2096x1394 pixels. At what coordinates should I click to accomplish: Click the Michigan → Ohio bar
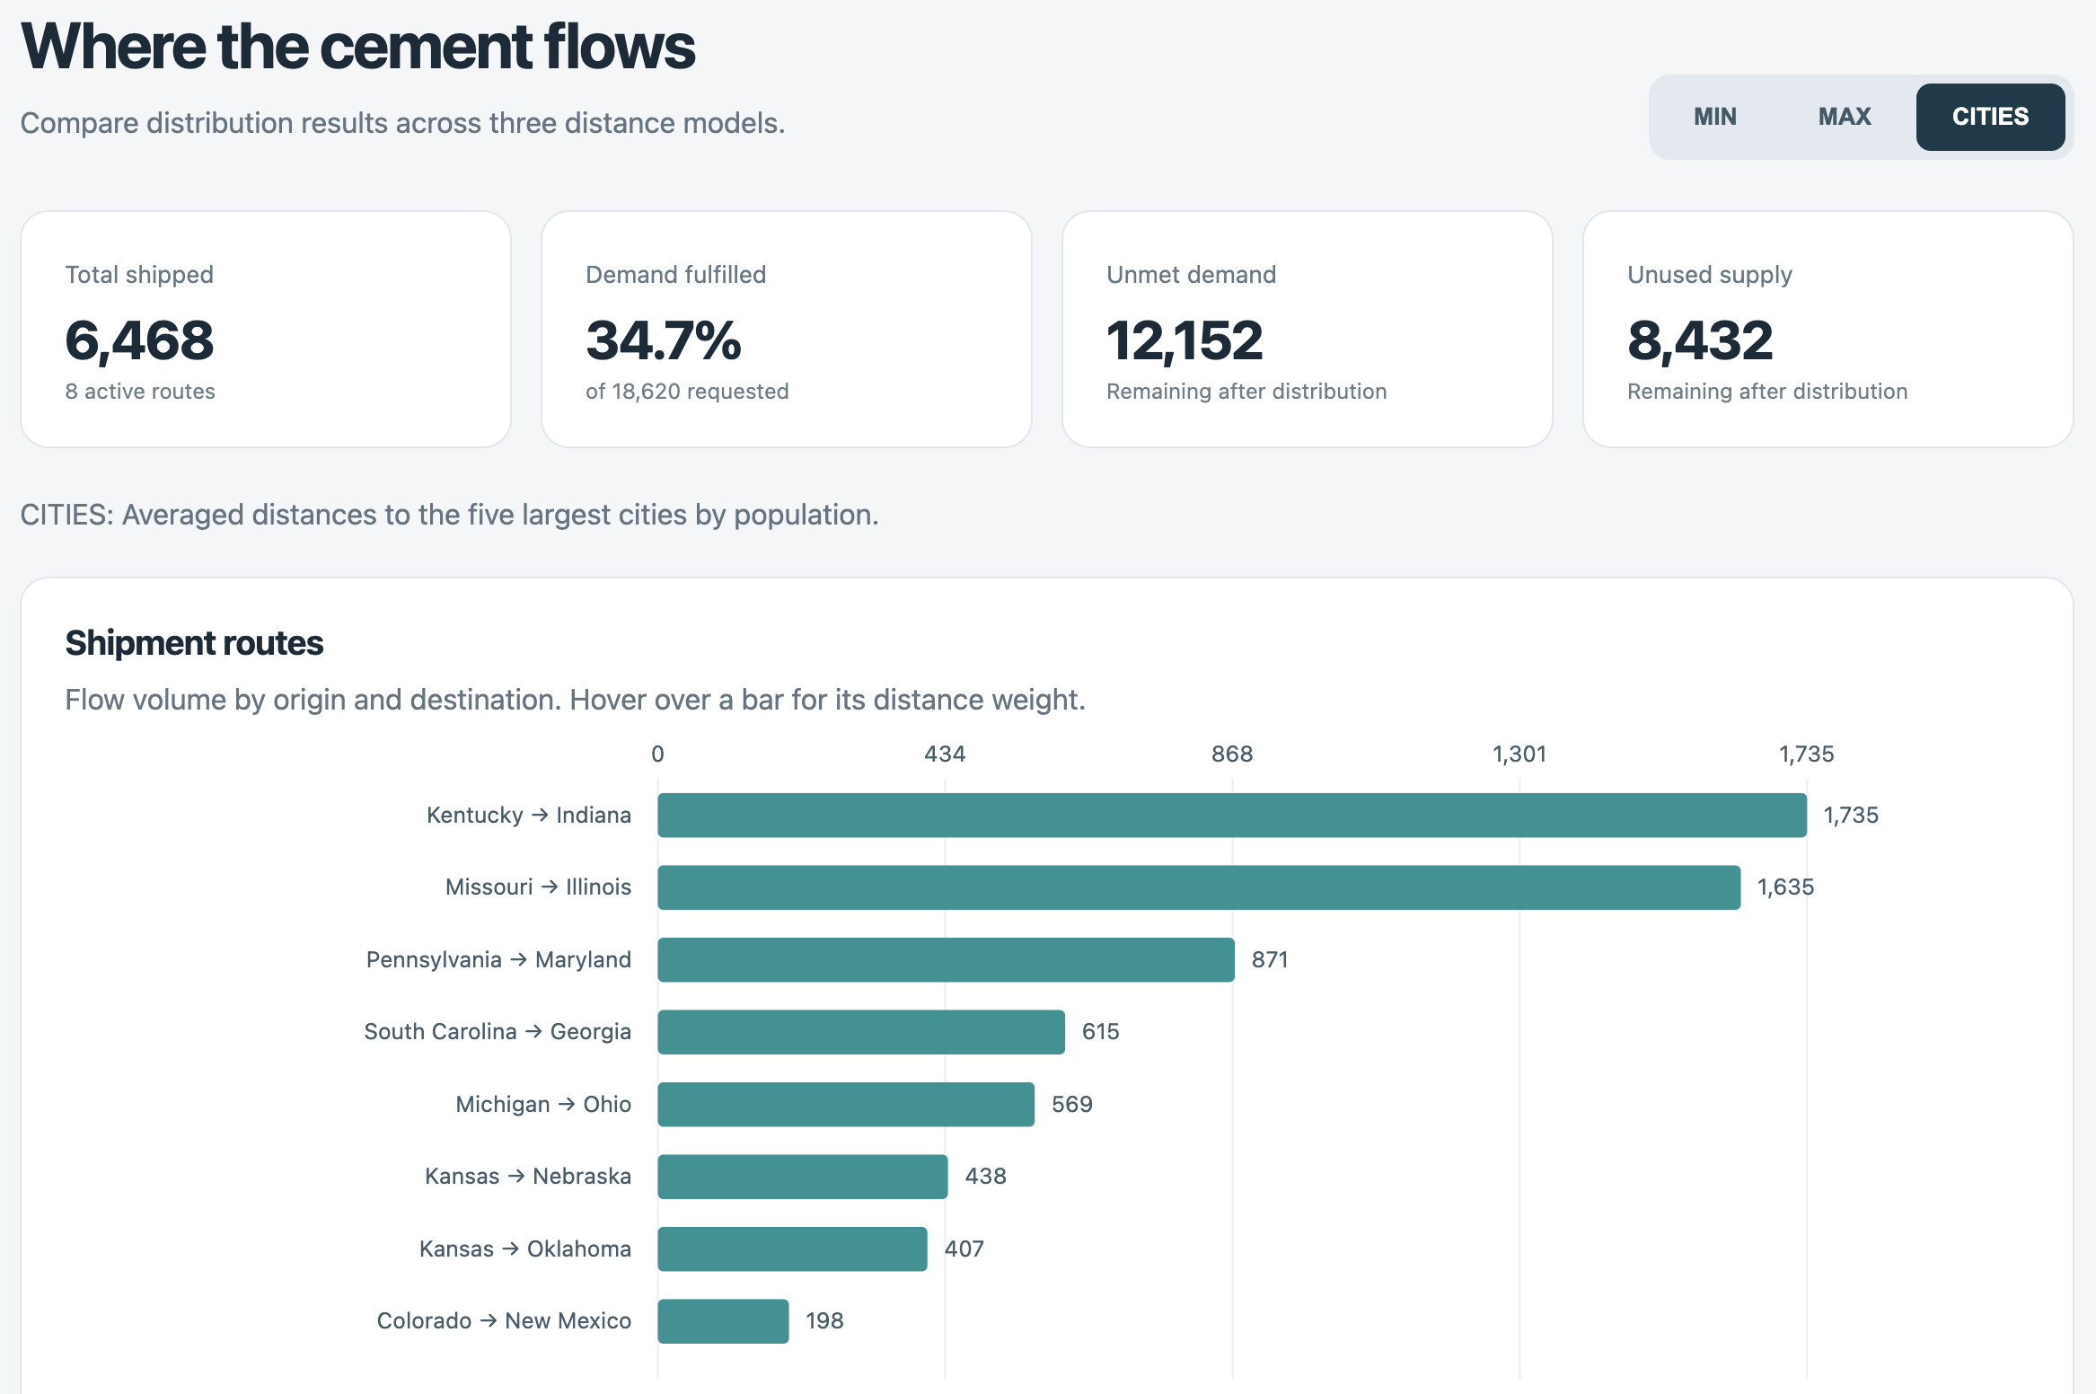(x=846, y=1104)
